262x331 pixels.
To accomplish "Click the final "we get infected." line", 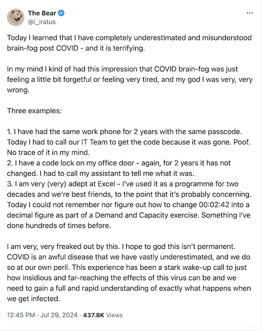I will 34,299.
